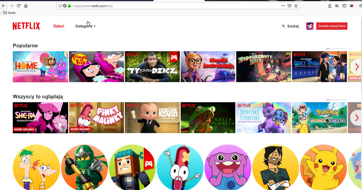The height and width of the screenshot is (190, 362).
Task: Advance Wszyscy to oglądają row right arrow
Action: pos(356,118)
